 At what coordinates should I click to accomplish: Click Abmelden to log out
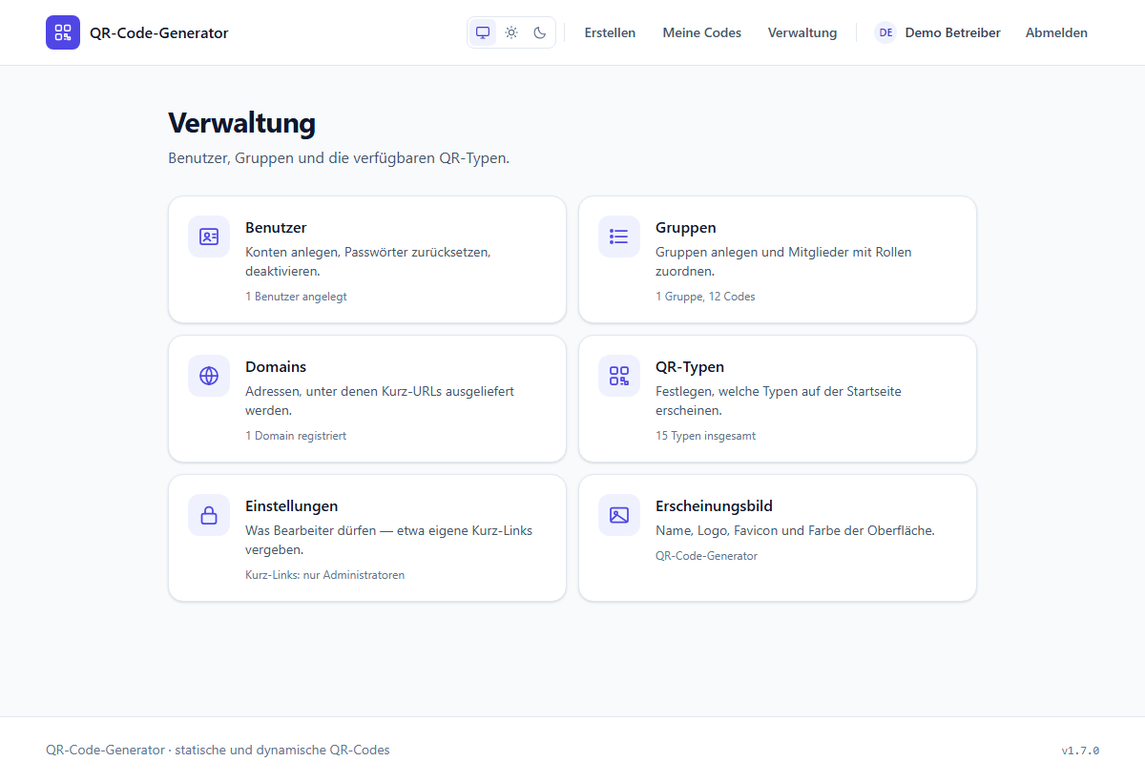1056,32
